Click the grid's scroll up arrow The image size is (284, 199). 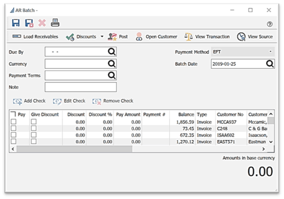(x=271, y=114)
